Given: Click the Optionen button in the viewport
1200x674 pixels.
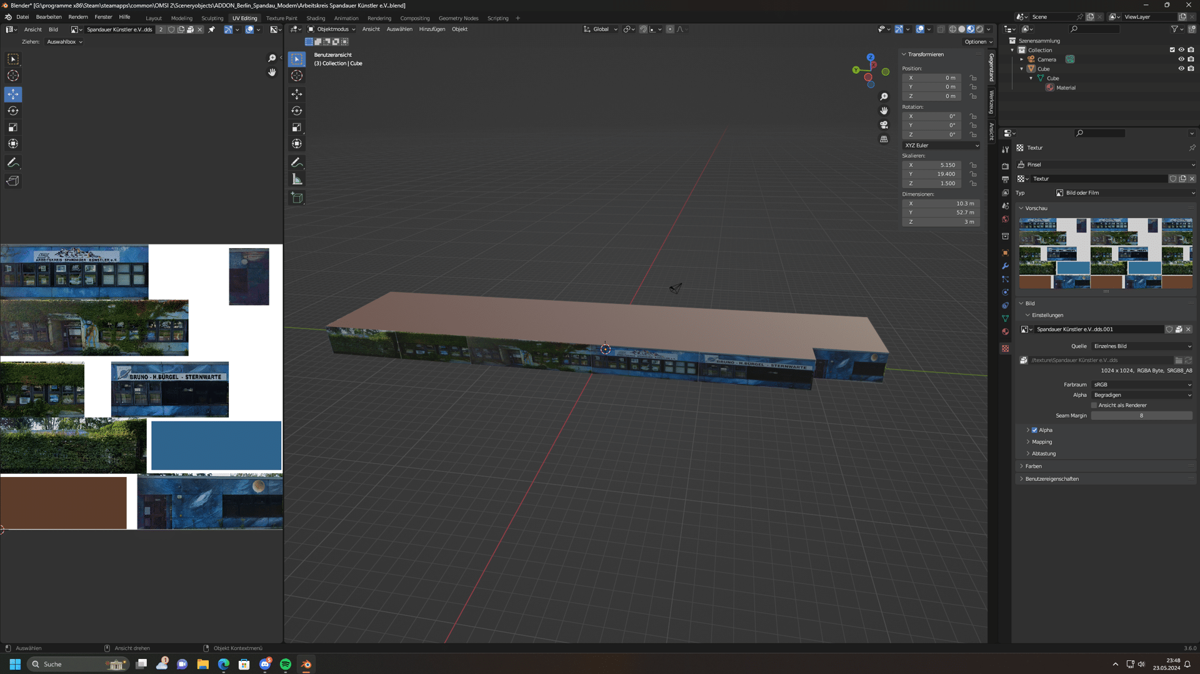Looking at the screenshot, I should 977,42.
